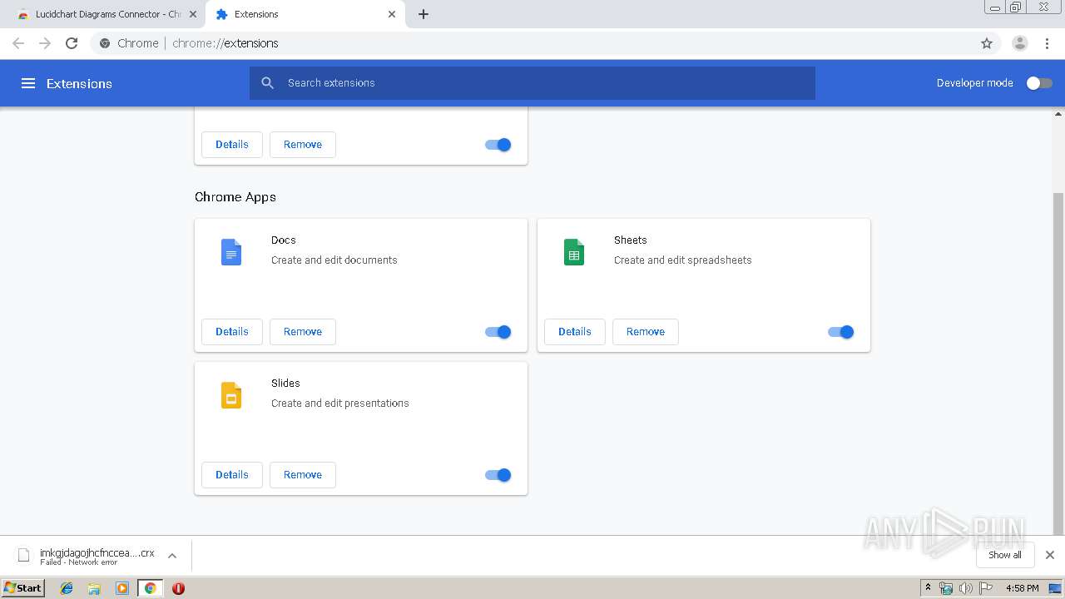The image size is (1065, 599).
Task: Click 'Create and edit spreadsheets' text
Action: tap(683, 260)
